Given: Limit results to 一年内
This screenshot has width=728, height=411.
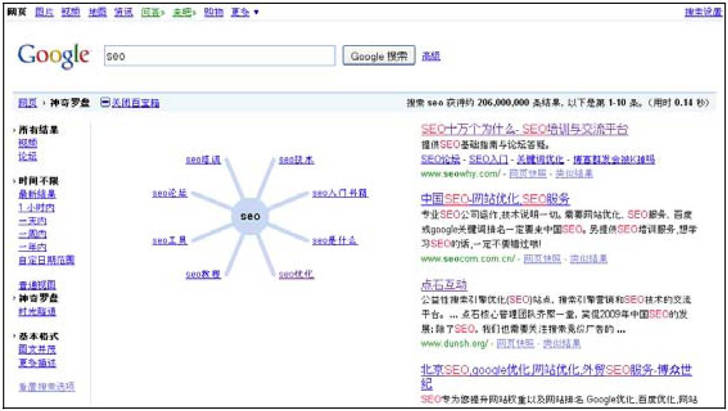Looking at the screenshot, I should click(33, 246).
